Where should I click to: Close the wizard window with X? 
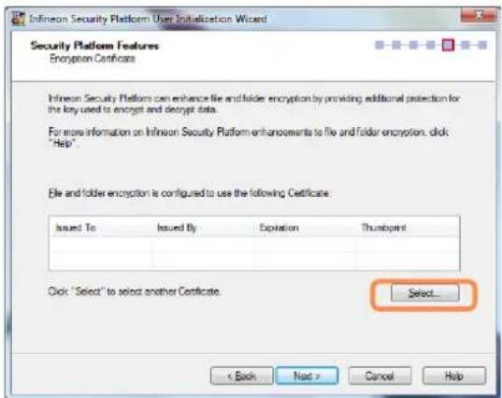point(479,15)
